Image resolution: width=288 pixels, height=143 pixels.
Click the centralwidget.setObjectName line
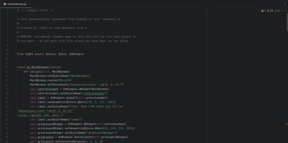(69, 93)
